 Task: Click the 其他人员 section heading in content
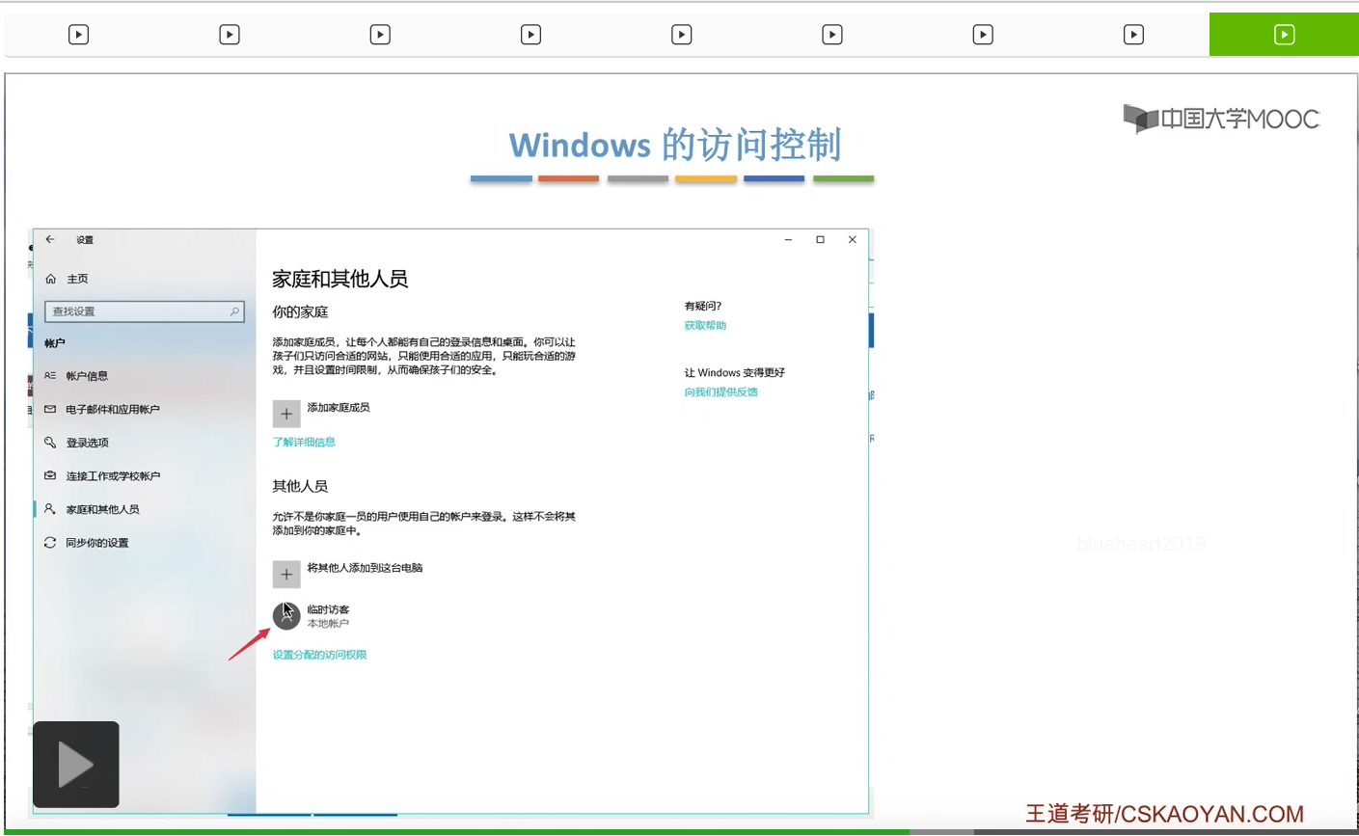(x=300, y=486)
